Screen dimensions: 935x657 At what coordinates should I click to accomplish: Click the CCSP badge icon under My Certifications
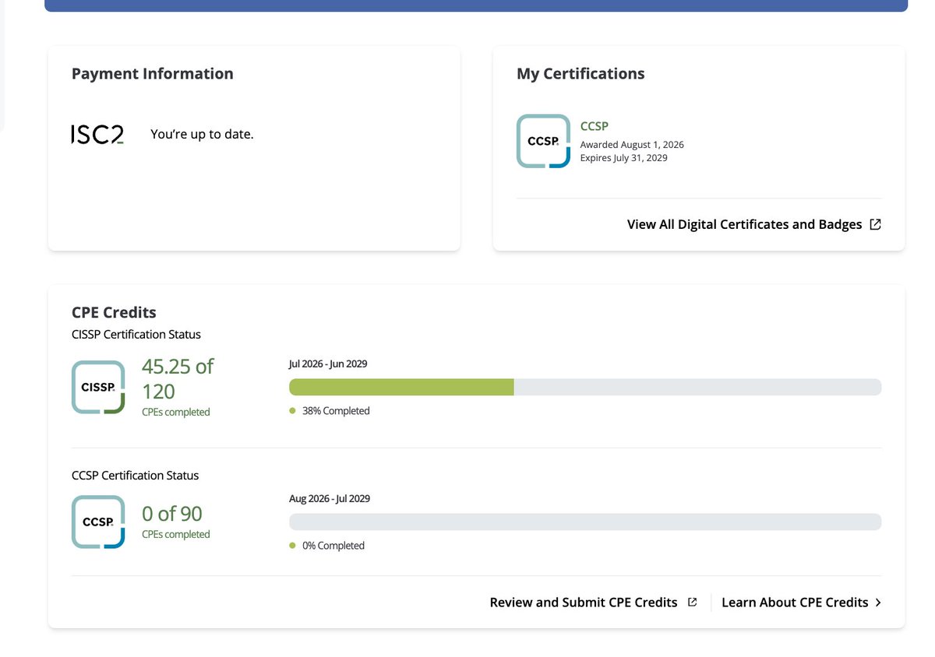(x=543, y=141)
